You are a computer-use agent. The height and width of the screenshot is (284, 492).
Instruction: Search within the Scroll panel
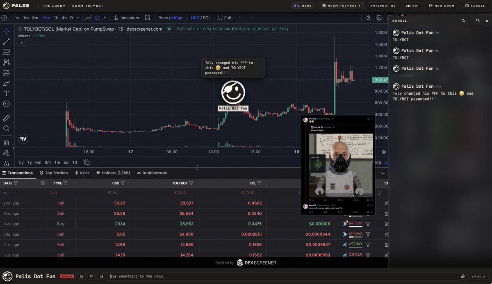(463, 20)
